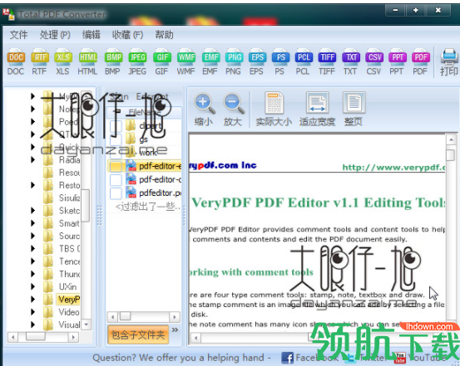Expand the Sketc folder node

tap(33, 211)
